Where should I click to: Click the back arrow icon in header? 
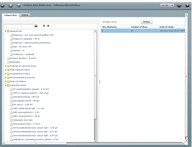pyautogui.click(x=2, y=6)
